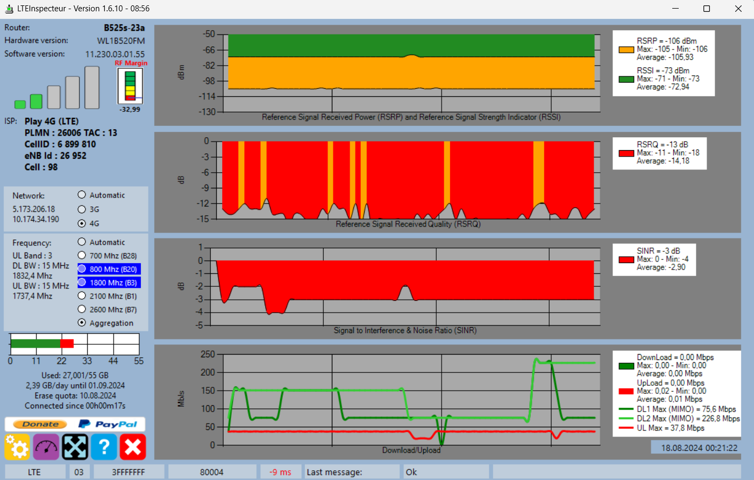The height and width of the screenshot is (480, 754).
Task: Open the settings gear icon
Action: click(x=17, y=447)
